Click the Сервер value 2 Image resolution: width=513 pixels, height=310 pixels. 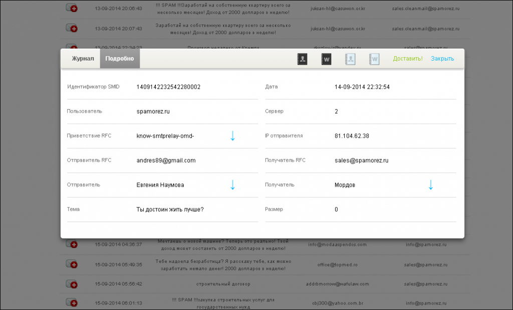click(x=336, y=112)
